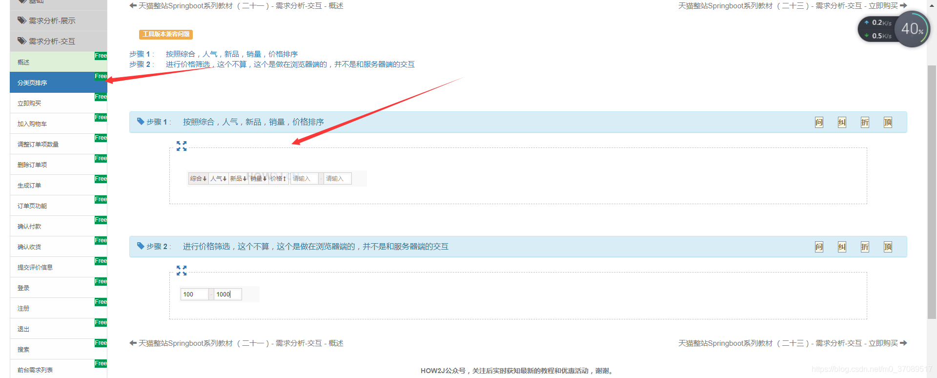937x378 pixels.
Task: Sort by 价格 in the step 1 image
Action: 278,179
